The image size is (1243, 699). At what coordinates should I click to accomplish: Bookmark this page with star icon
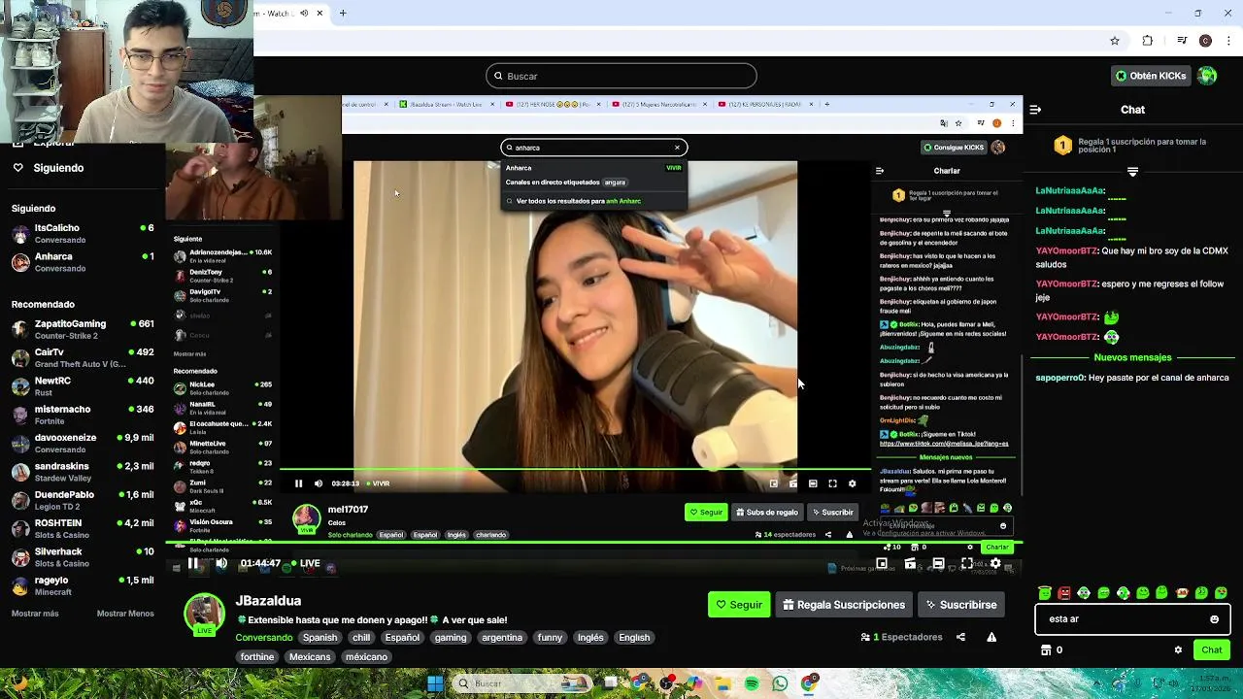1115,41
